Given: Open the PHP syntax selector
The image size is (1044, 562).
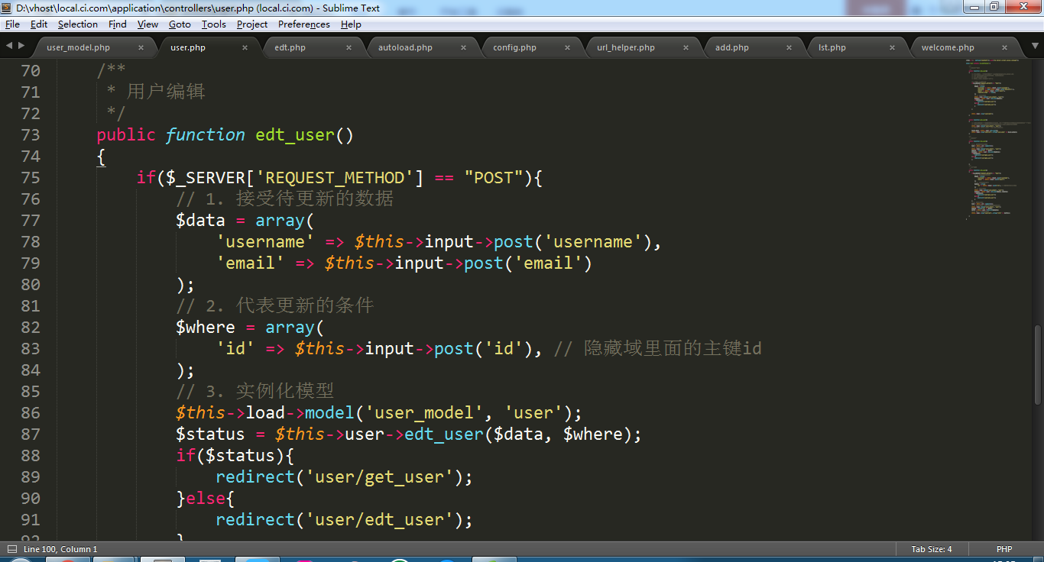Looking at the screenshot, I should [x=1003, y=549].
